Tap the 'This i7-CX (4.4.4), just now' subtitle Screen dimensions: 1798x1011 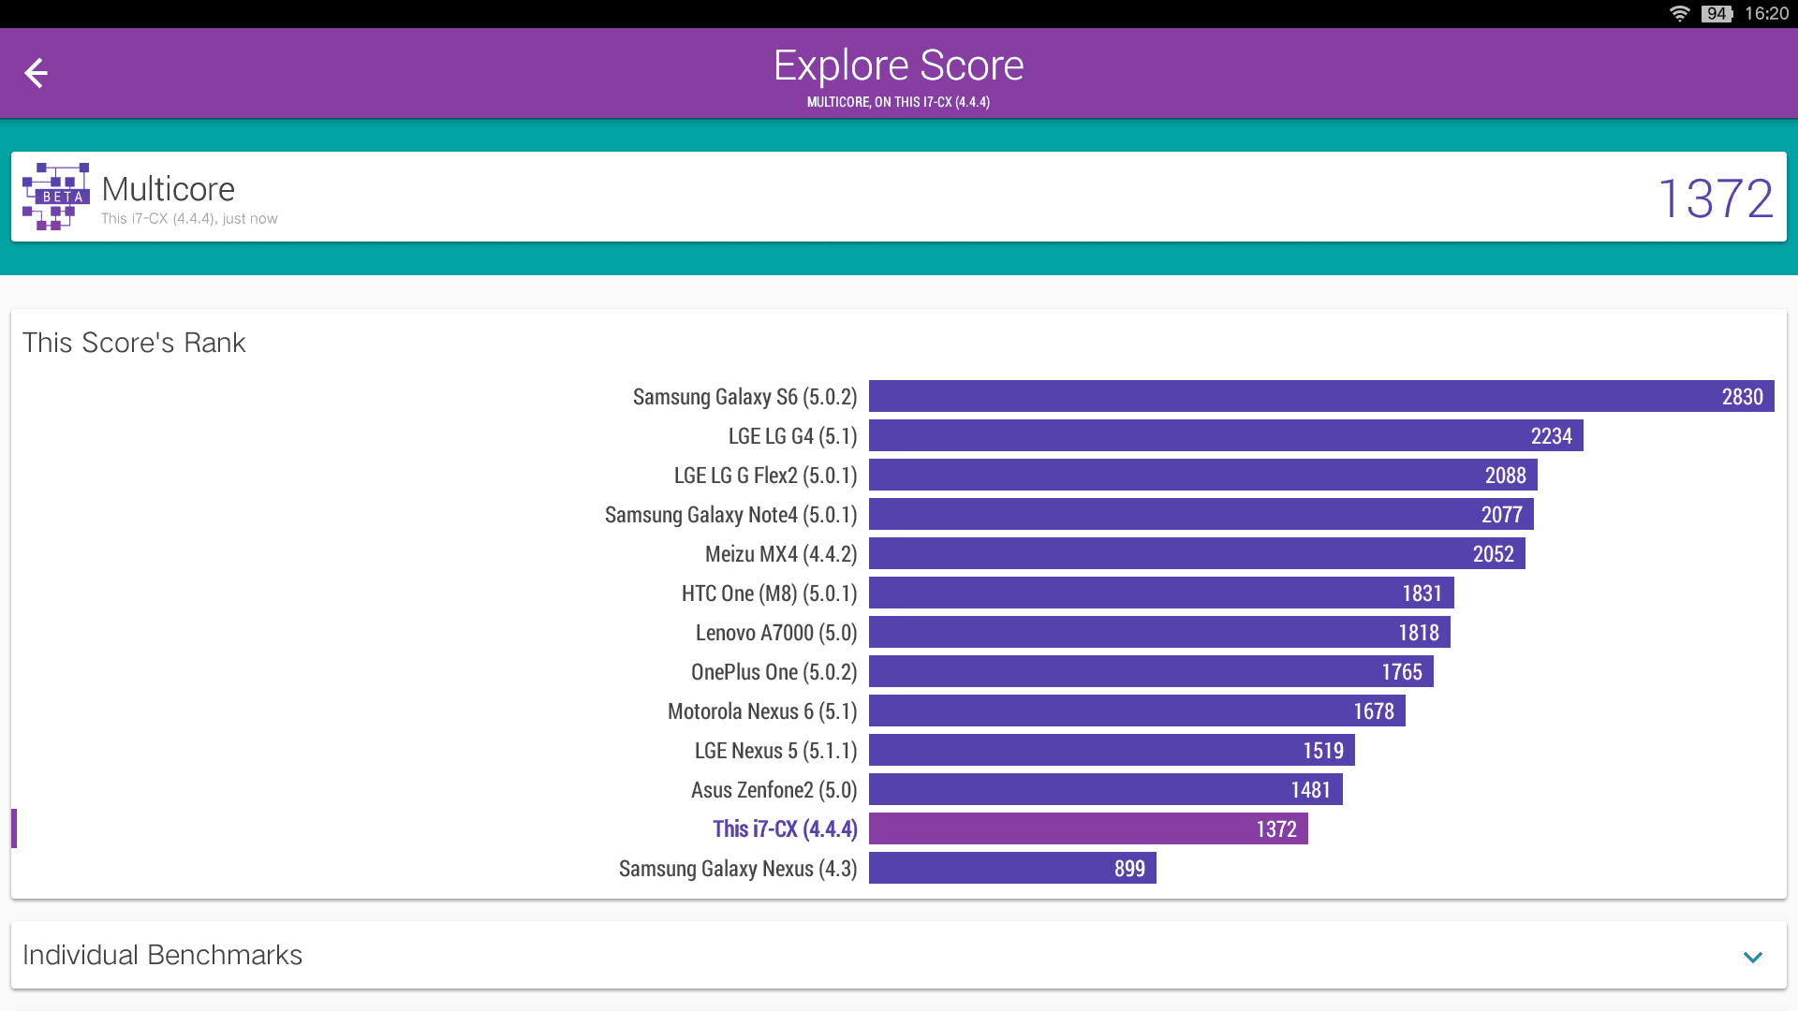coord(189,218)
